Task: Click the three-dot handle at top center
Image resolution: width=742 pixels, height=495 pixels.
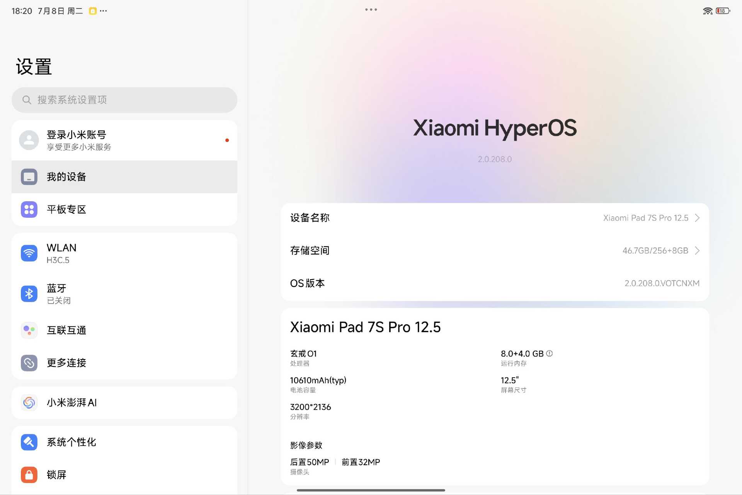Action: point(371,10)
